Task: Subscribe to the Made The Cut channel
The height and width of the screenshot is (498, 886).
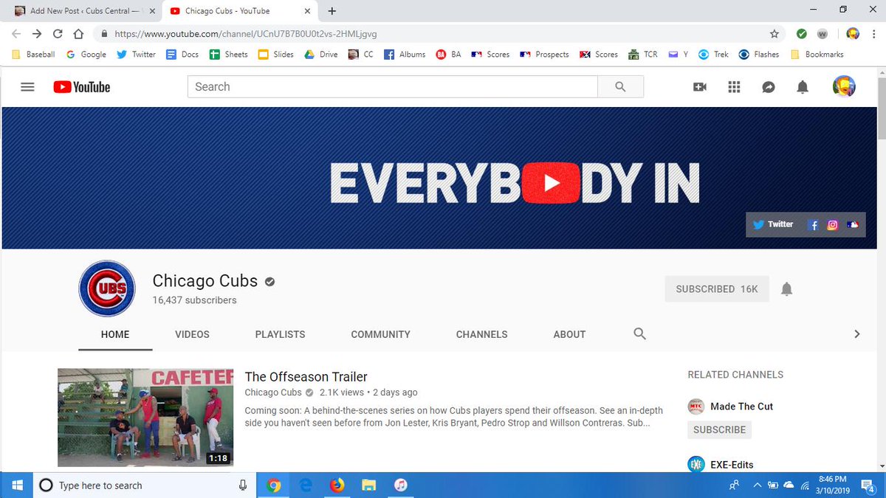Action: (x=719, y=429)
